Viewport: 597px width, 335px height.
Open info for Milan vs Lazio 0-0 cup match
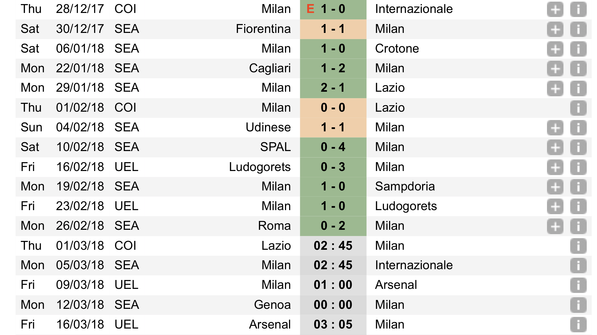(578, 108)
